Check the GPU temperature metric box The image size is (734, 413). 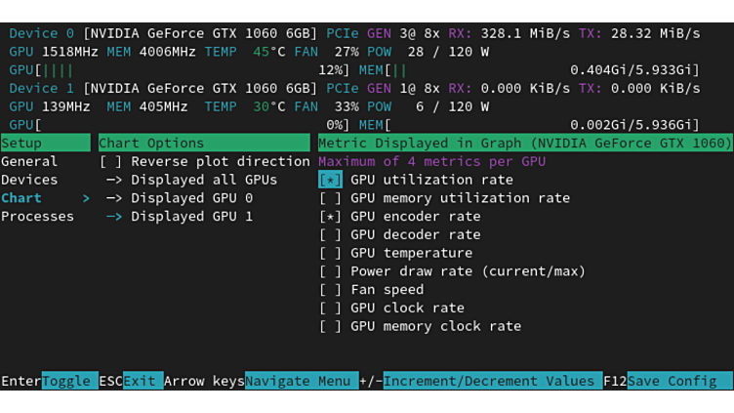(331, 253)
